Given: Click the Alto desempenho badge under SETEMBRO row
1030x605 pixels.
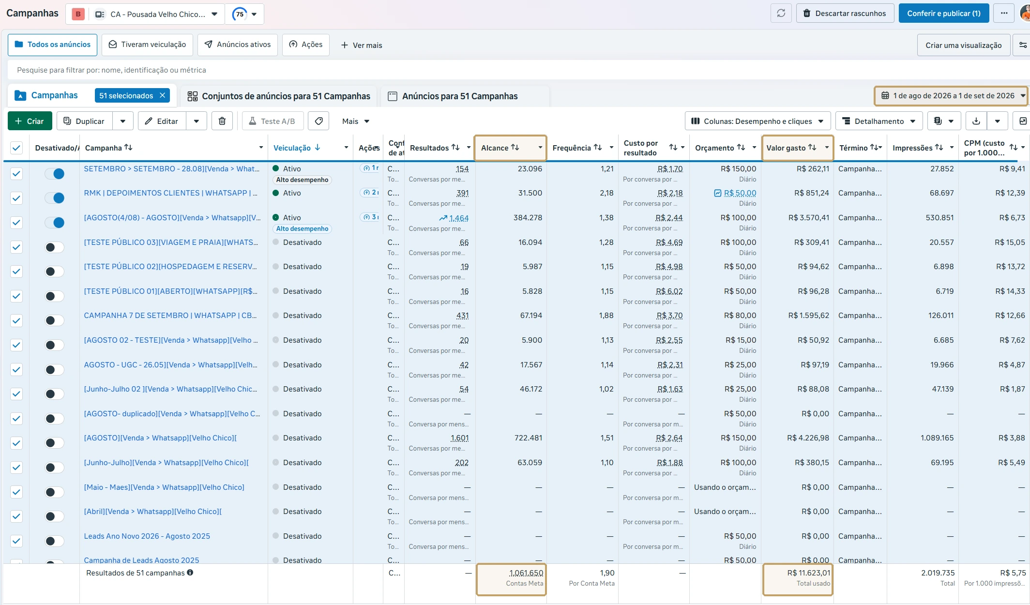Looking at the screenshot, I should pos(302,180).
